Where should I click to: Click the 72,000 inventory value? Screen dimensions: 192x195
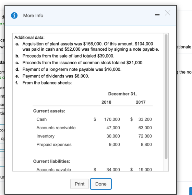[x=145, y=136]
